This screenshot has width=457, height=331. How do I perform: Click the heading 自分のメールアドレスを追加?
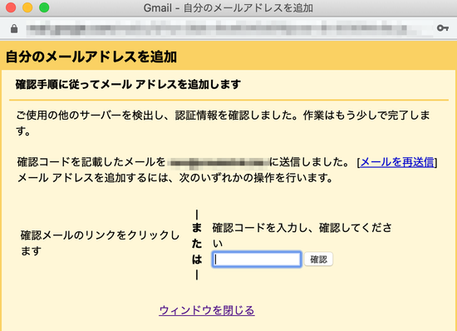pyautogui.click(x=91, y=57)
